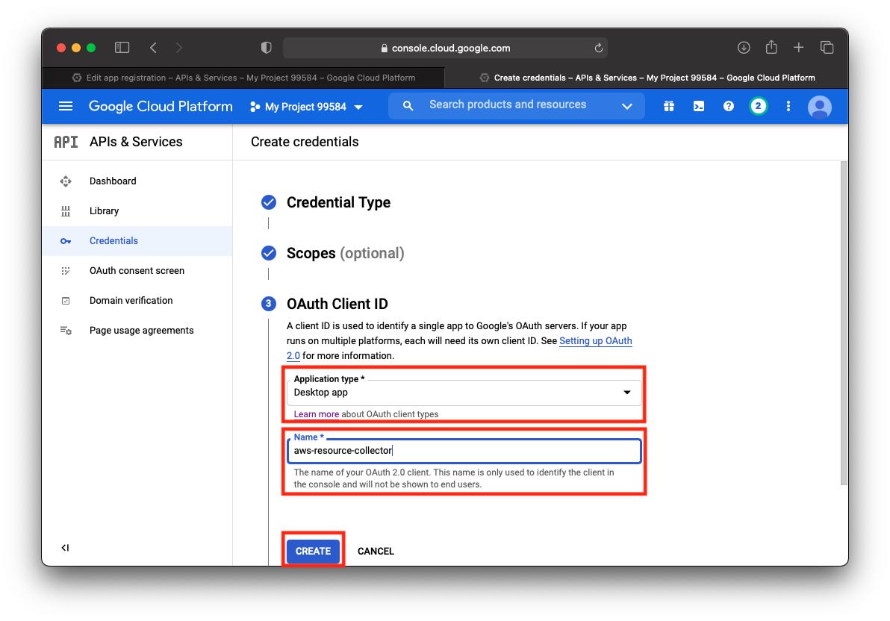Open the help question mark icon
This screenshot has height=621, width=890.
728,106
